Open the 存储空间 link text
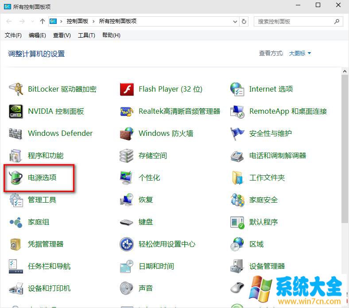The width and height of the screenshot is (349, 308). click(153, 156)
